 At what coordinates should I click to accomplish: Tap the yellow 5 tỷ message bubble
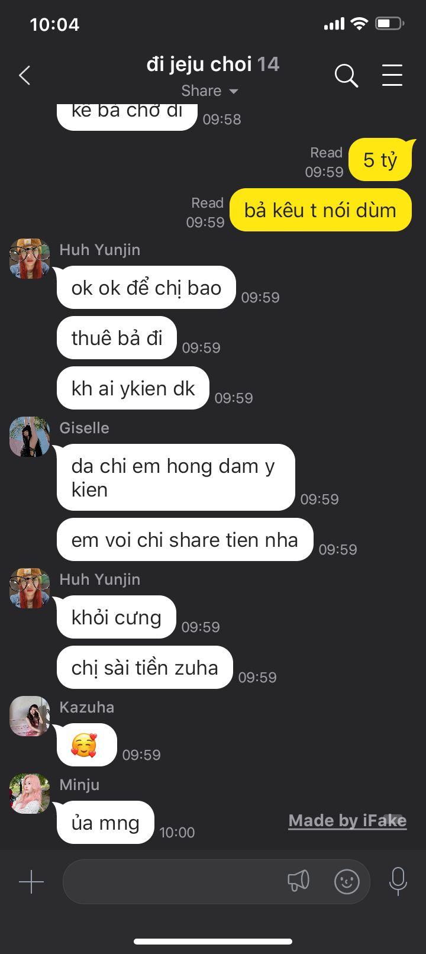(x=380, y=160)
